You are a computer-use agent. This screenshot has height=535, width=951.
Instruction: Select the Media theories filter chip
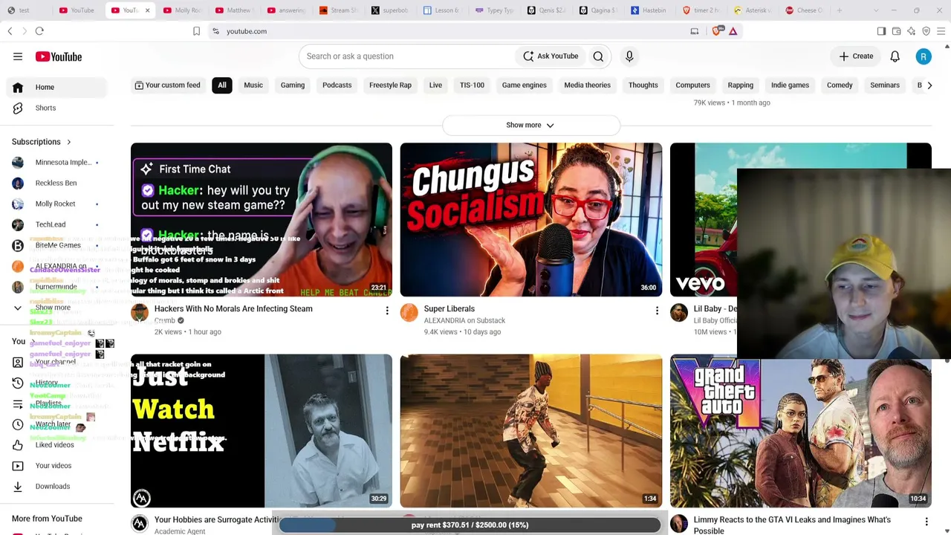point(587,85)
